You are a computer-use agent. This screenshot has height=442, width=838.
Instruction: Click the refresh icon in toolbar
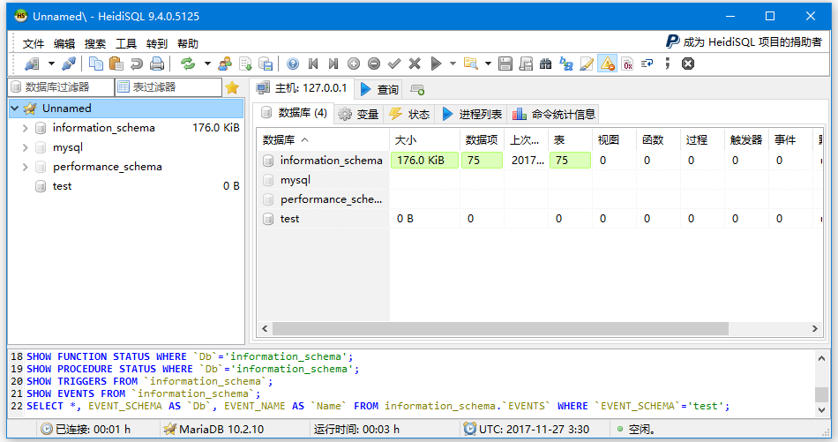pos(187,64)
